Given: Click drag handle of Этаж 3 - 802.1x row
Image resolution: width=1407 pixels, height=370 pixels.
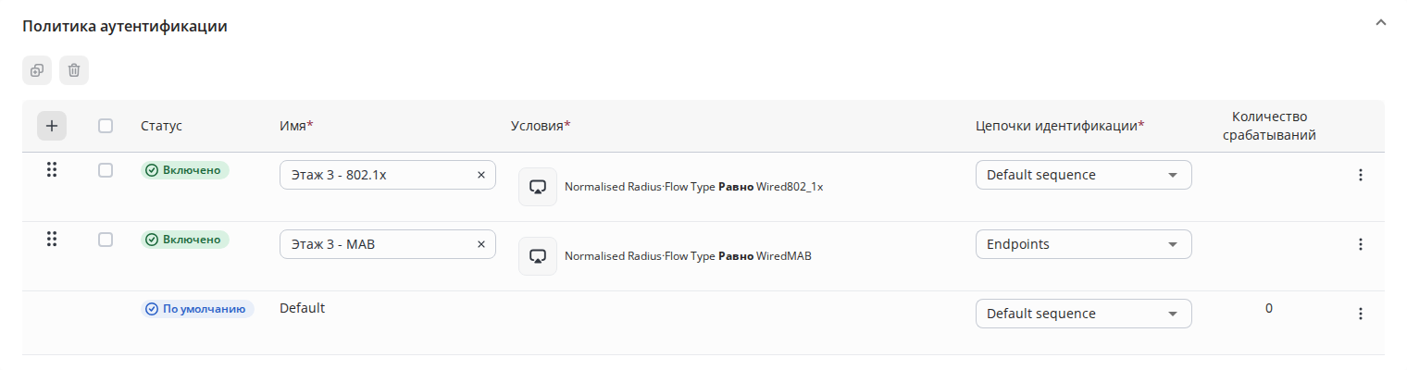Looking at the screenshot, I should (x=52, y=170).
